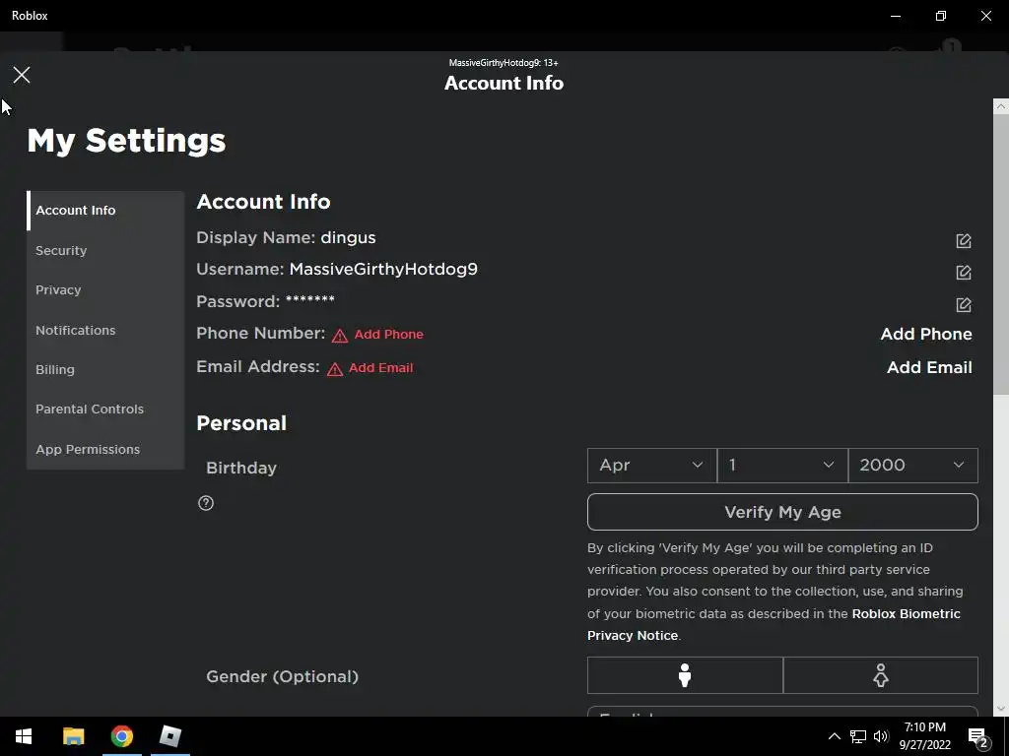Select the male gender icon
This screenshot has width=1009, height=756.
tap(685, 675)
